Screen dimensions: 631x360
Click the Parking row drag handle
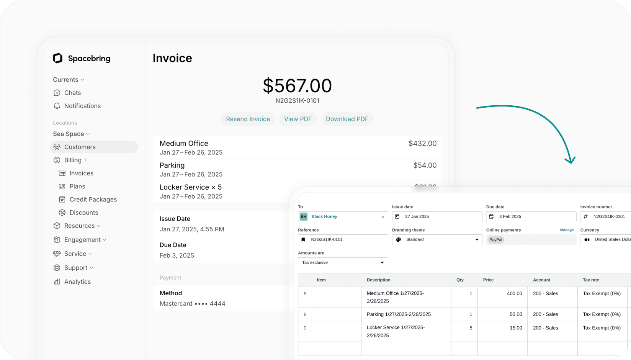point(305,314)
